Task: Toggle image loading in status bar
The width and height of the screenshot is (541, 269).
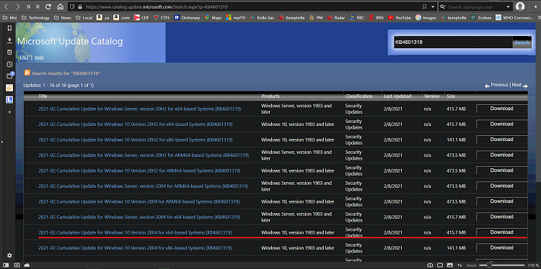Action: [x=449, y=265]
